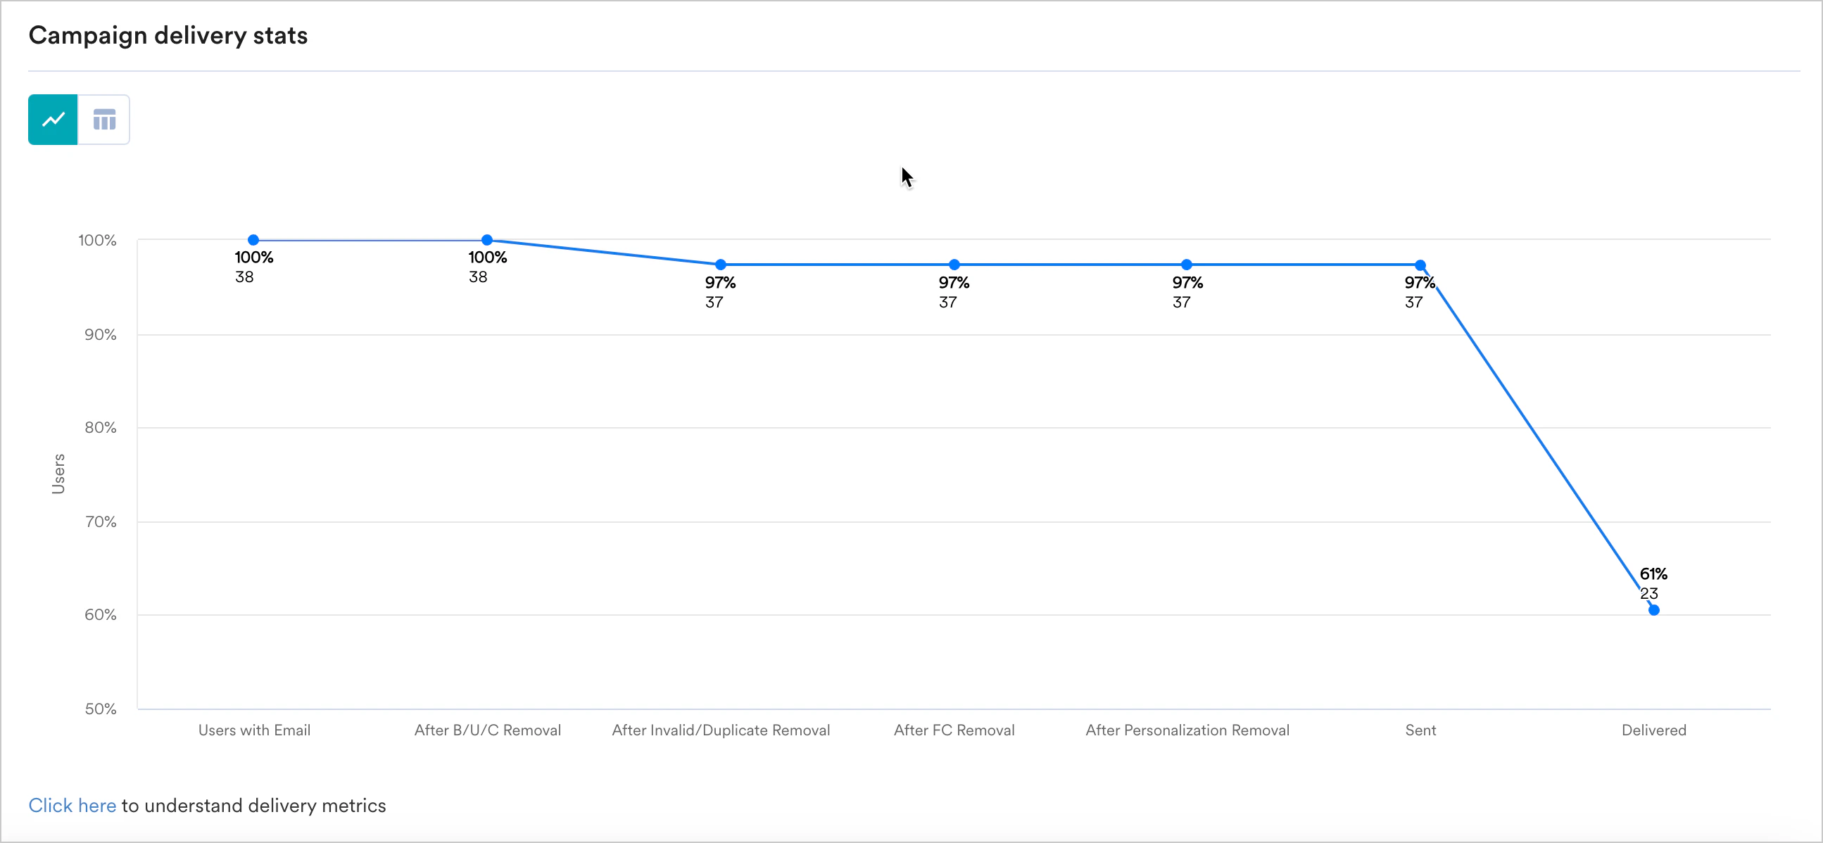Click the After B/U/C Removal data point

coord(487,240)
